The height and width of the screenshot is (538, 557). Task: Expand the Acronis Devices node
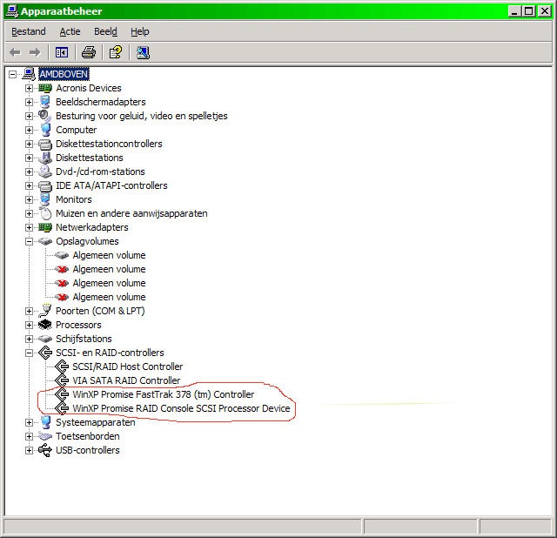point(29,88)
